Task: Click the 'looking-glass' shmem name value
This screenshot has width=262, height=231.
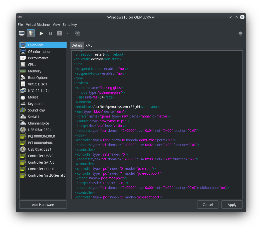Action: pos(111,88)
